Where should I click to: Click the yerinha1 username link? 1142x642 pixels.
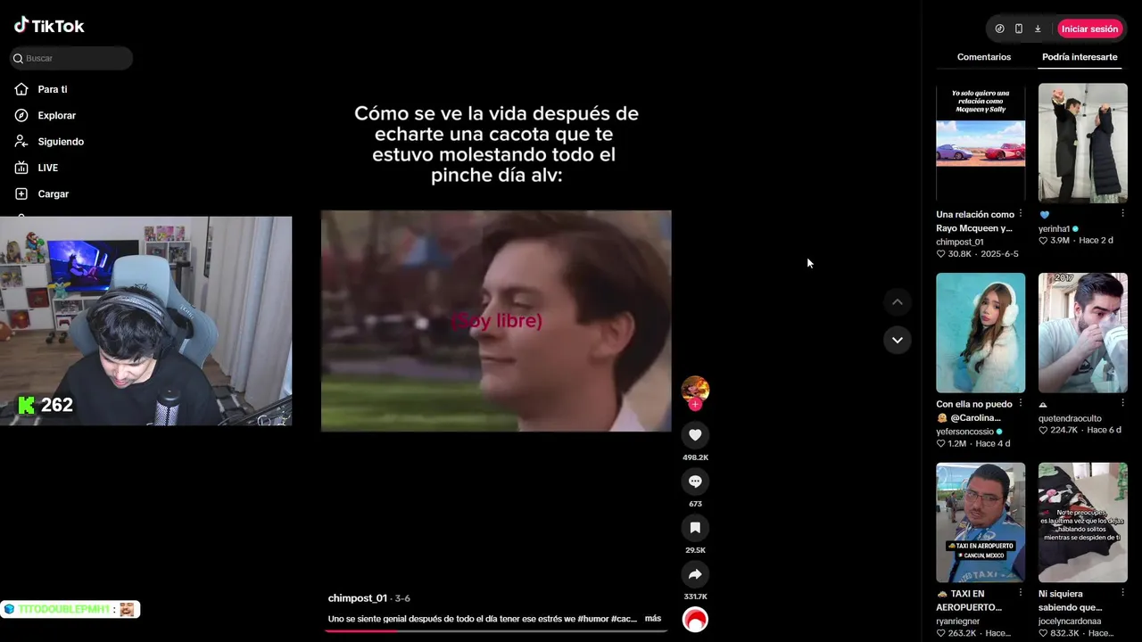1054,229
